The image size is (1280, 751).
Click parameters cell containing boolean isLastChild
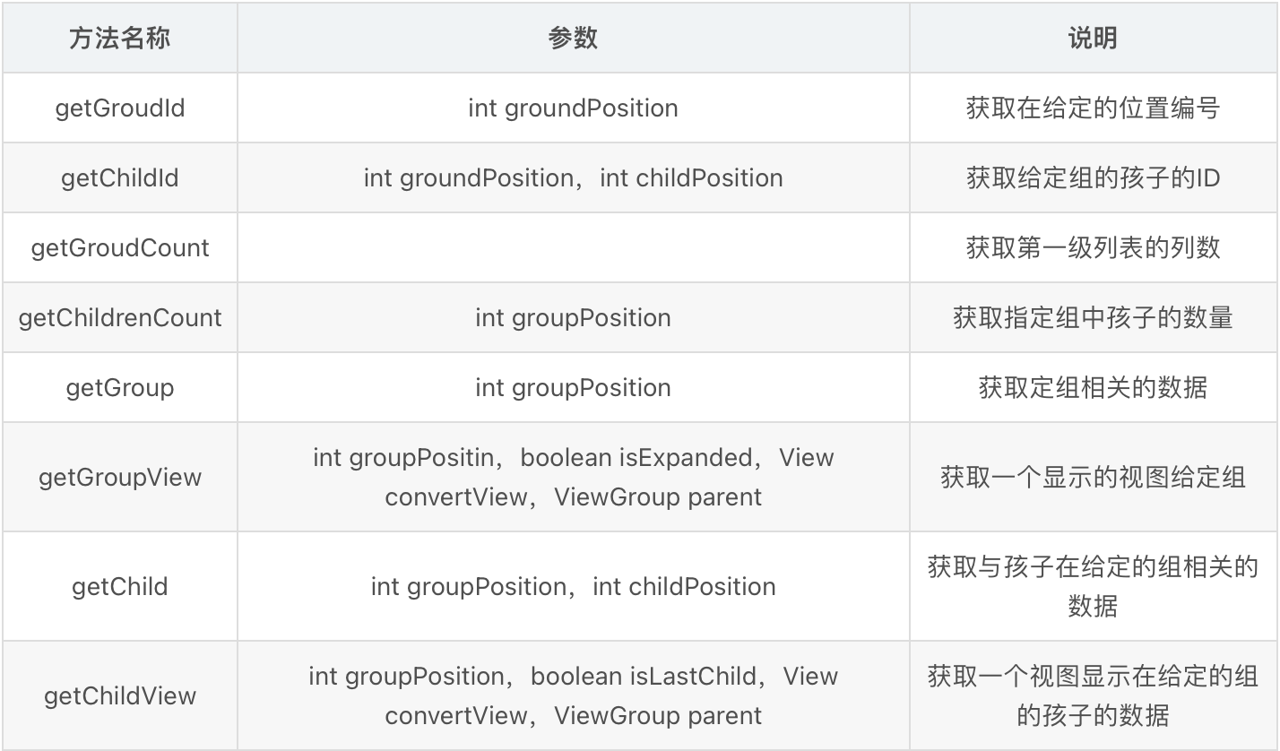pyautogui.click(x=573, y=696)
